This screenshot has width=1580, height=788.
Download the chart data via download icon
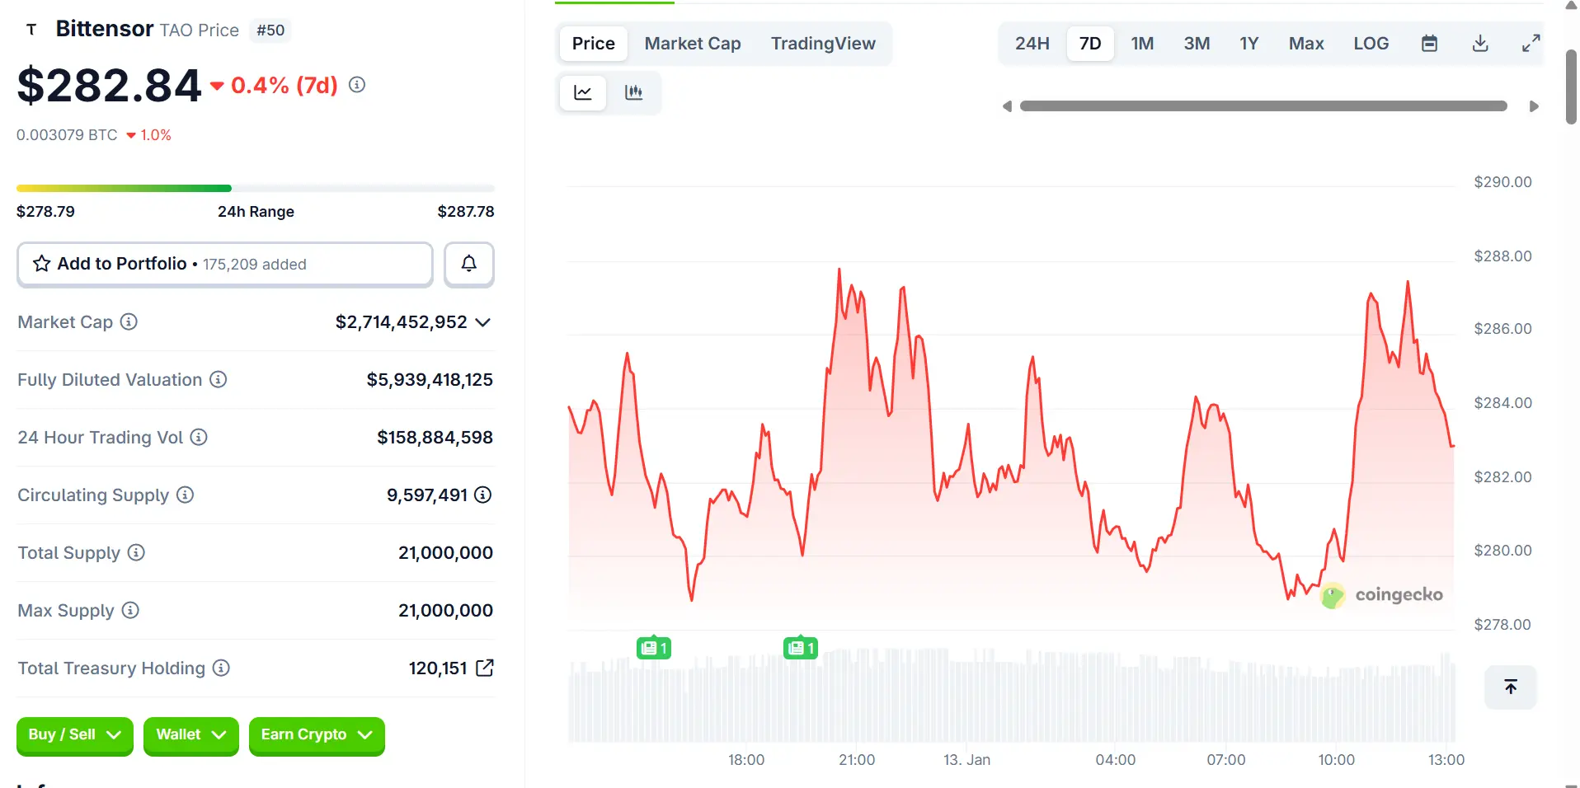pos(1480,43)
